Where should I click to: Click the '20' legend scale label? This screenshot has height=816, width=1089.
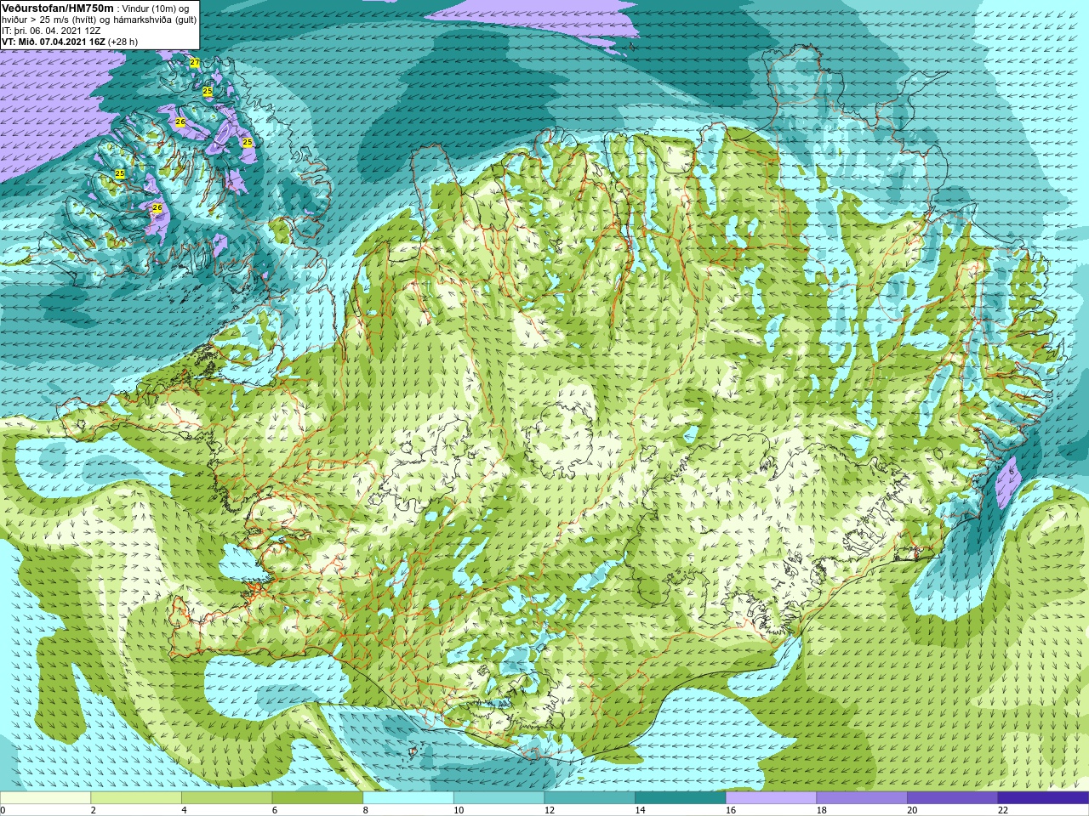[x=912, y=810]
